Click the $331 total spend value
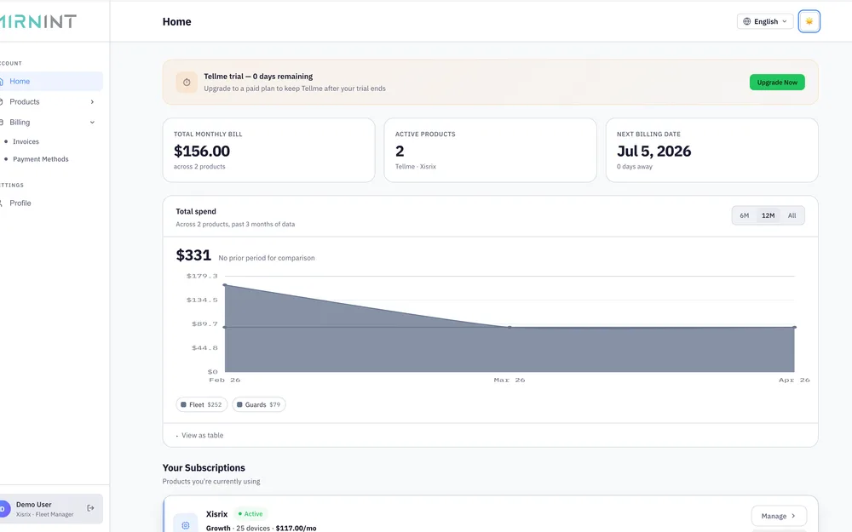The width and height of the screenshot is (852, 532). (x=193, y=255)
